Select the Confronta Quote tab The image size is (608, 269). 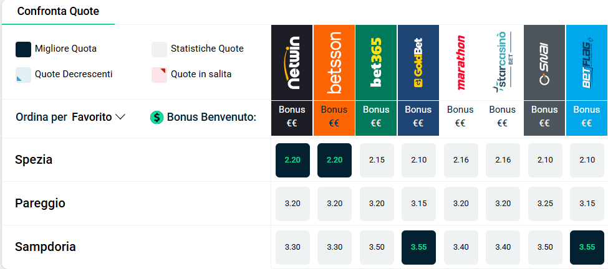[x=58, y=12]
